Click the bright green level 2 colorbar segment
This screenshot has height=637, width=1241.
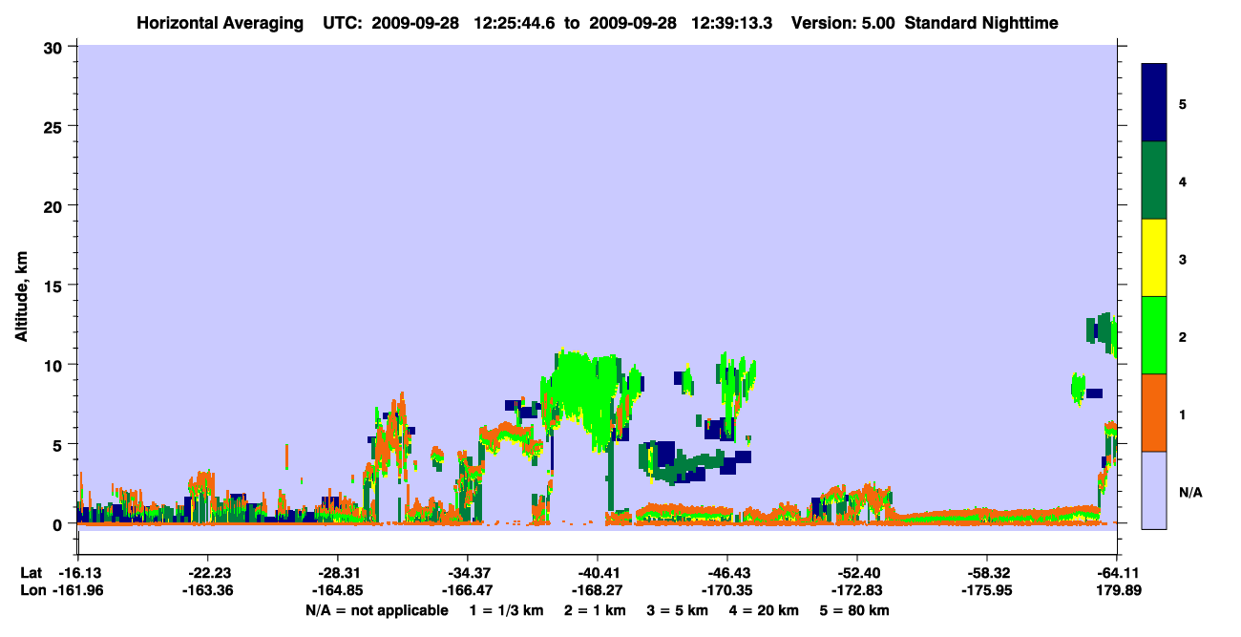(1154, 335)
